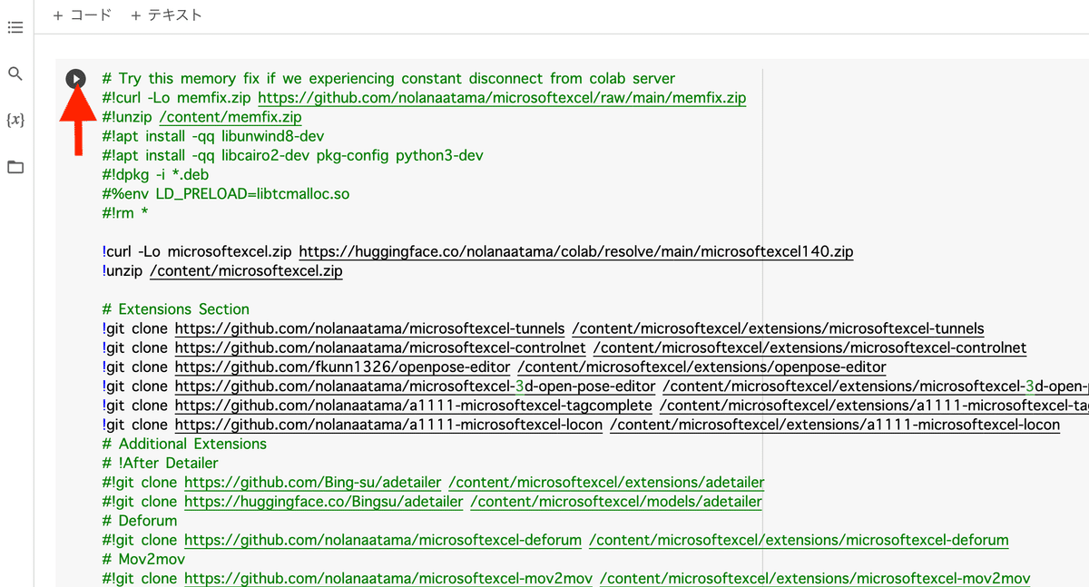Click the extensions/a1111-microsoftexcel-locon destination path
The height and width of the screenshot is (587, 1089).
(x=835, y=425)
